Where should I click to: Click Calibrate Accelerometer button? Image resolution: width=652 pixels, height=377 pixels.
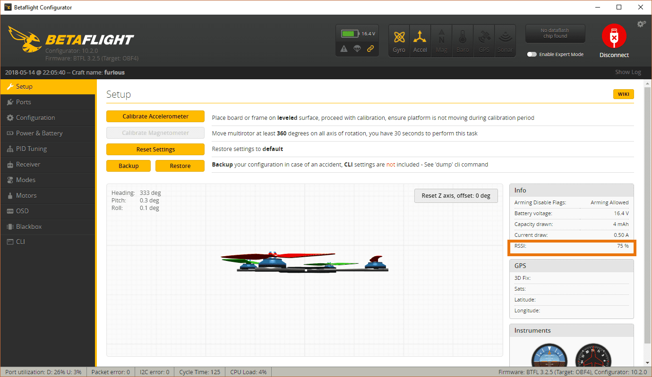(155, 117)
